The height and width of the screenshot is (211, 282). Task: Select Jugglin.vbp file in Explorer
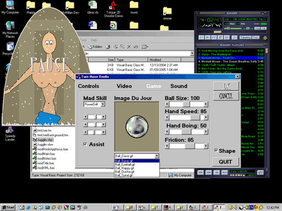pyautogui.click(x=44, y=140)
